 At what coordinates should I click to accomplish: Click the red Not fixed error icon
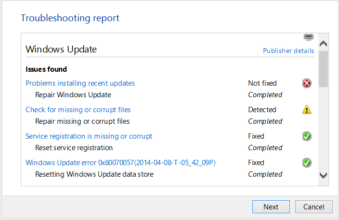(307, 83)
